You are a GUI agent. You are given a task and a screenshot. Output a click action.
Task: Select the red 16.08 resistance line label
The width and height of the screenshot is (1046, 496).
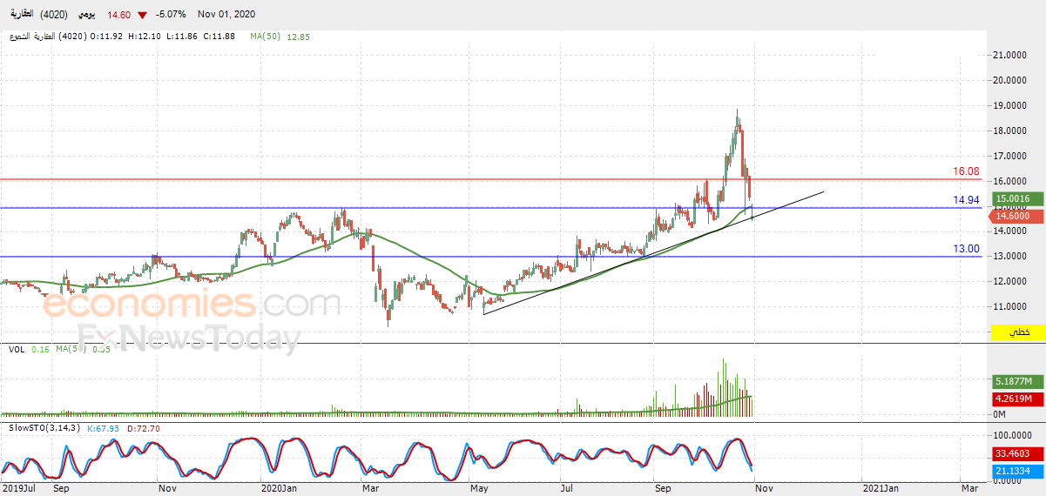point(966,171)
